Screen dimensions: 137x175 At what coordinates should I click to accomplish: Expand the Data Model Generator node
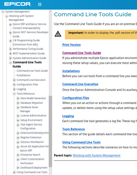point(18,99)
